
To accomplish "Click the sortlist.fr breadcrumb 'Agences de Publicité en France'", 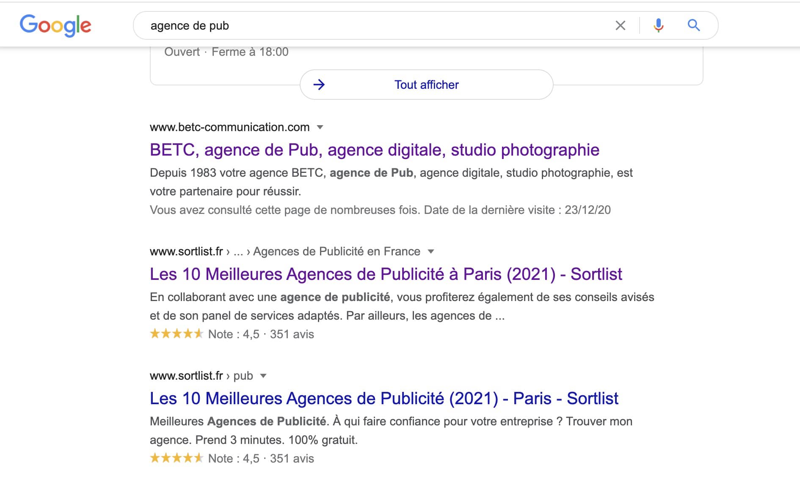I will (x=337, y=252).
